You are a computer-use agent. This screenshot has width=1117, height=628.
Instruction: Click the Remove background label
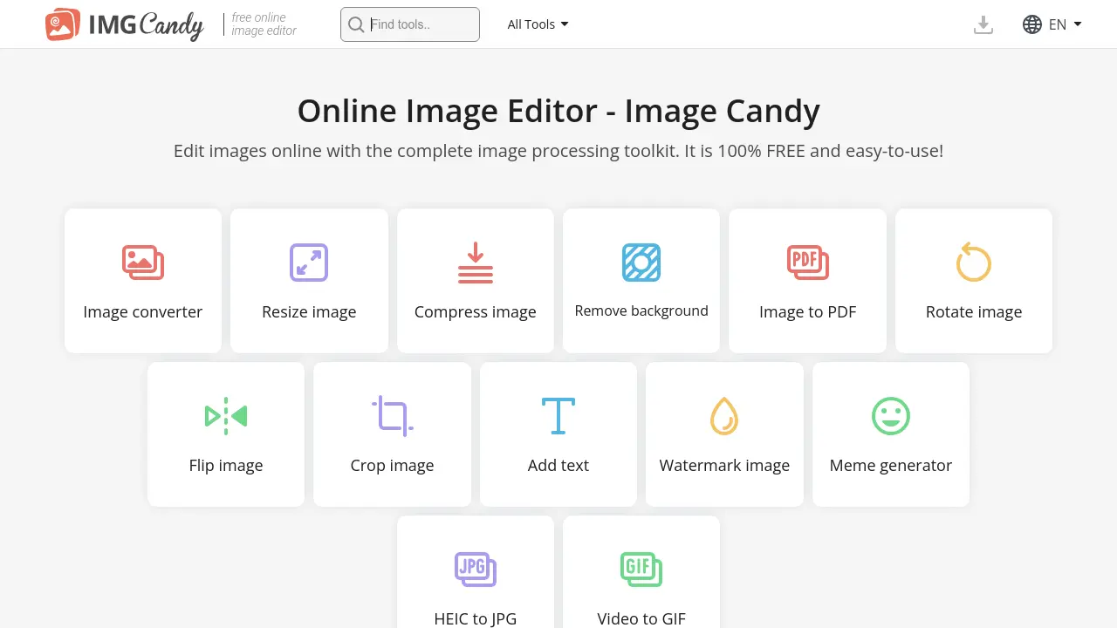click(x=641, y=311)
